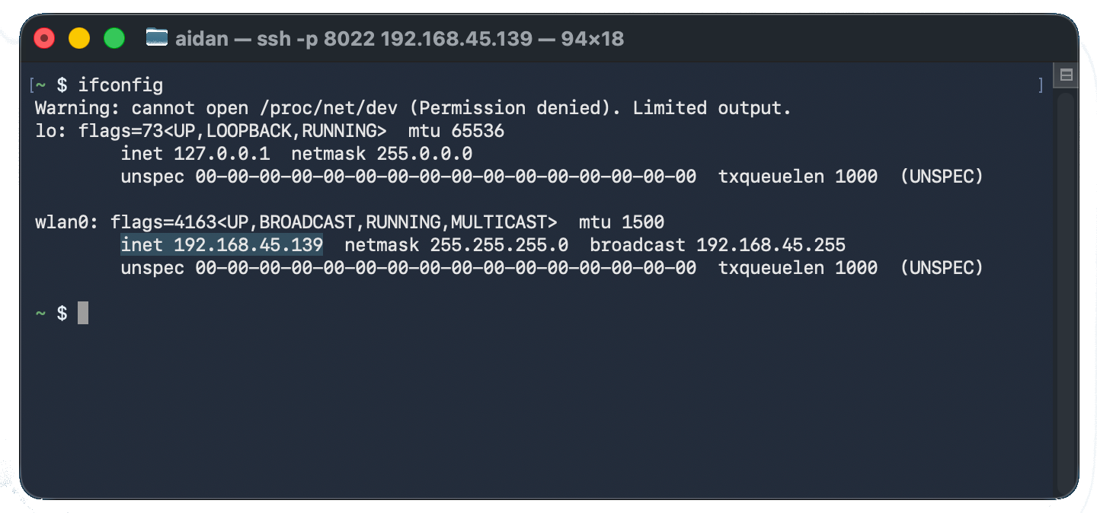The width and height of the screenshot is (1097, 513).
Task: Click the block cursor at the prompt
Action: coord(82,312)
